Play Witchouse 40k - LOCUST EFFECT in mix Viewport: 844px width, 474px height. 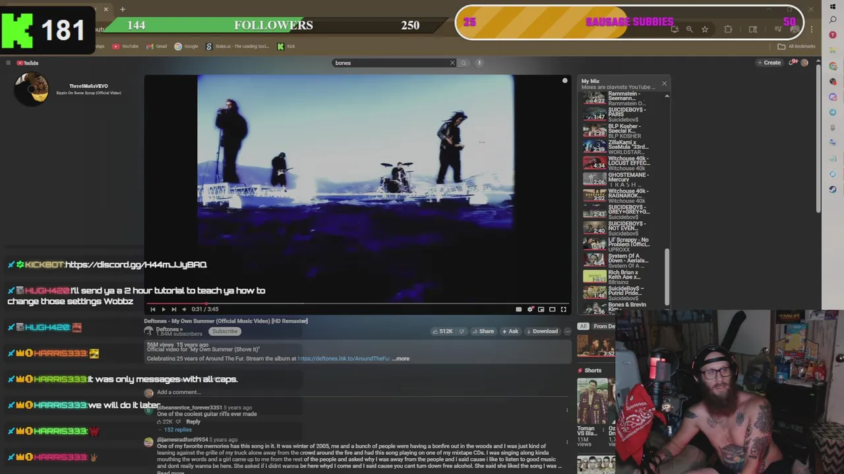coord(617,163)
